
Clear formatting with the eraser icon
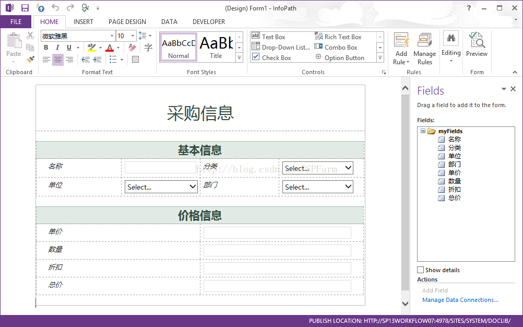132,48
